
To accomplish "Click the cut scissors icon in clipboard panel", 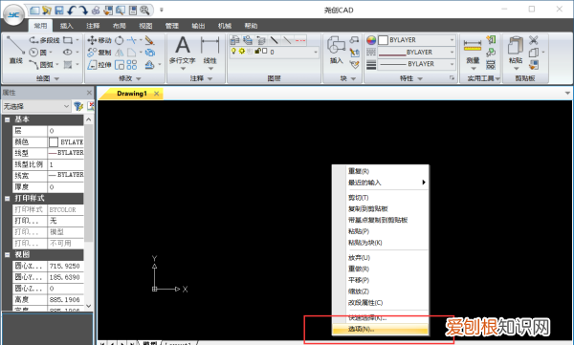I will pyautogui.click(x=534, y=40).
